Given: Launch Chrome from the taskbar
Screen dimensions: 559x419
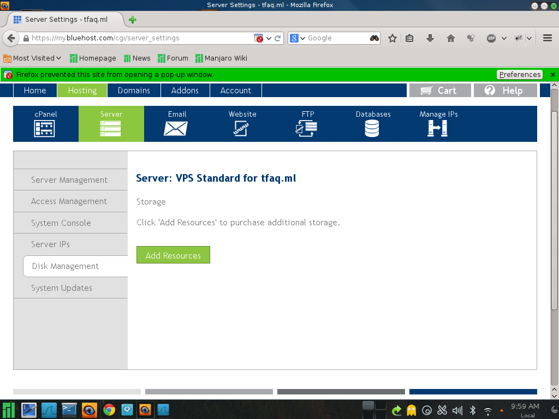Looking at the screenshot, I should [109, 410].
